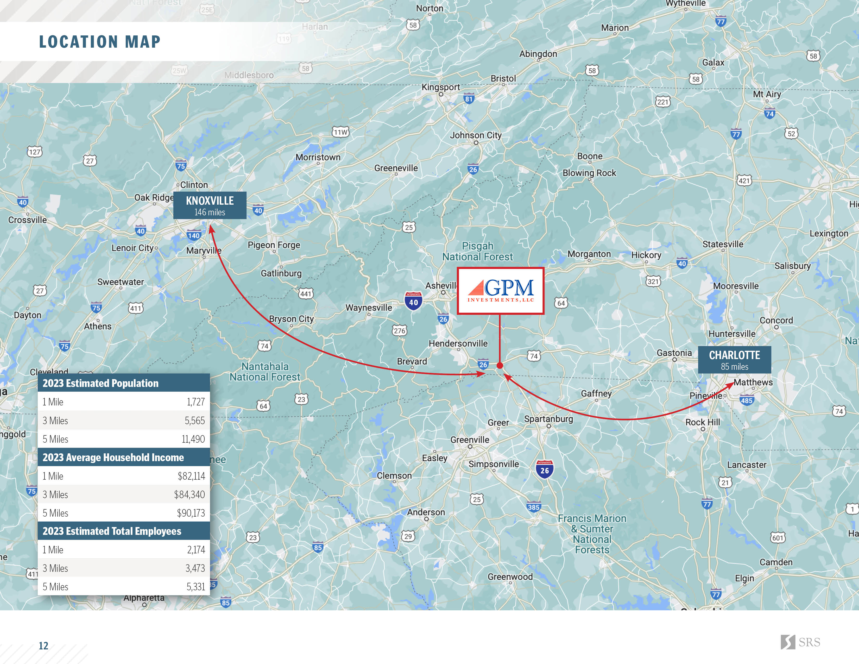Image resolution: width=859 pixels, height=664 pixels.
Task: Click the US 441 route shield
Action: [x=306, y=293]
